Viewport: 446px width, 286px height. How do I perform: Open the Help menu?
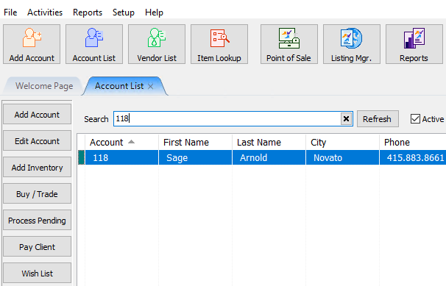pyautogui.click(x=154, y=12)
